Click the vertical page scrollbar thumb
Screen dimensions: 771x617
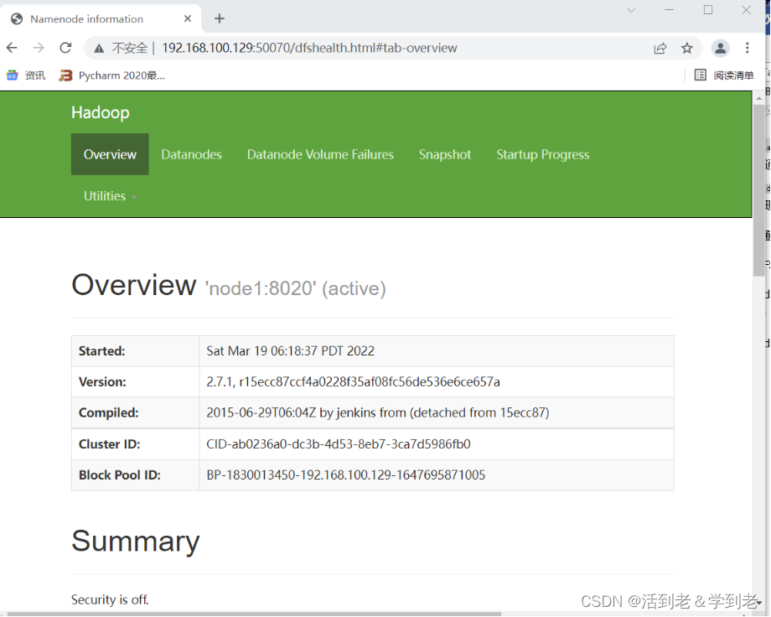[758, 189]
